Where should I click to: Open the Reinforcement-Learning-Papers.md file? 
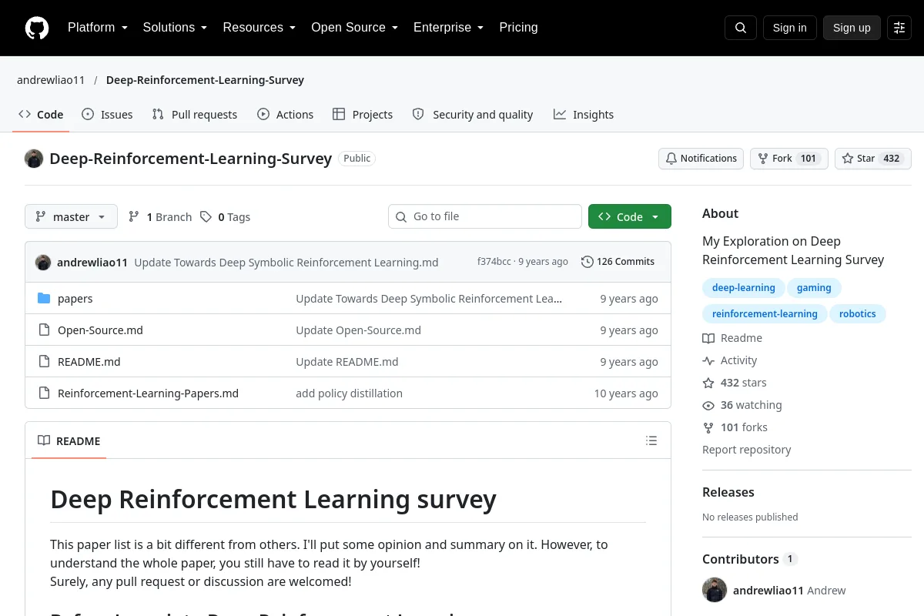coord(148,393)
